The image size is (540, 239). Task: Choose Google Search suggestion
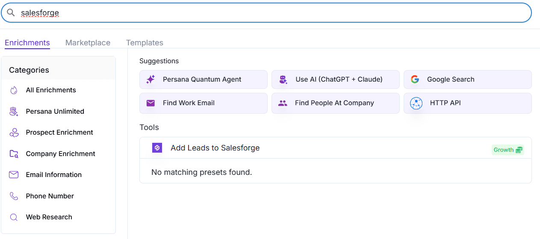[468, 80]
